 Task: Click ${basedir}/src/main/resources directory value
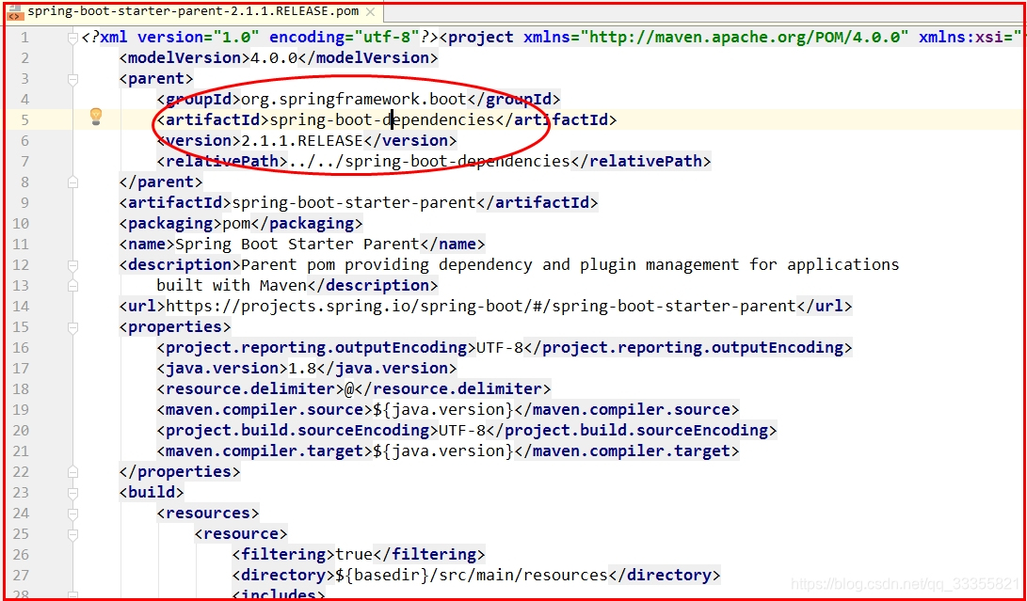472,576
